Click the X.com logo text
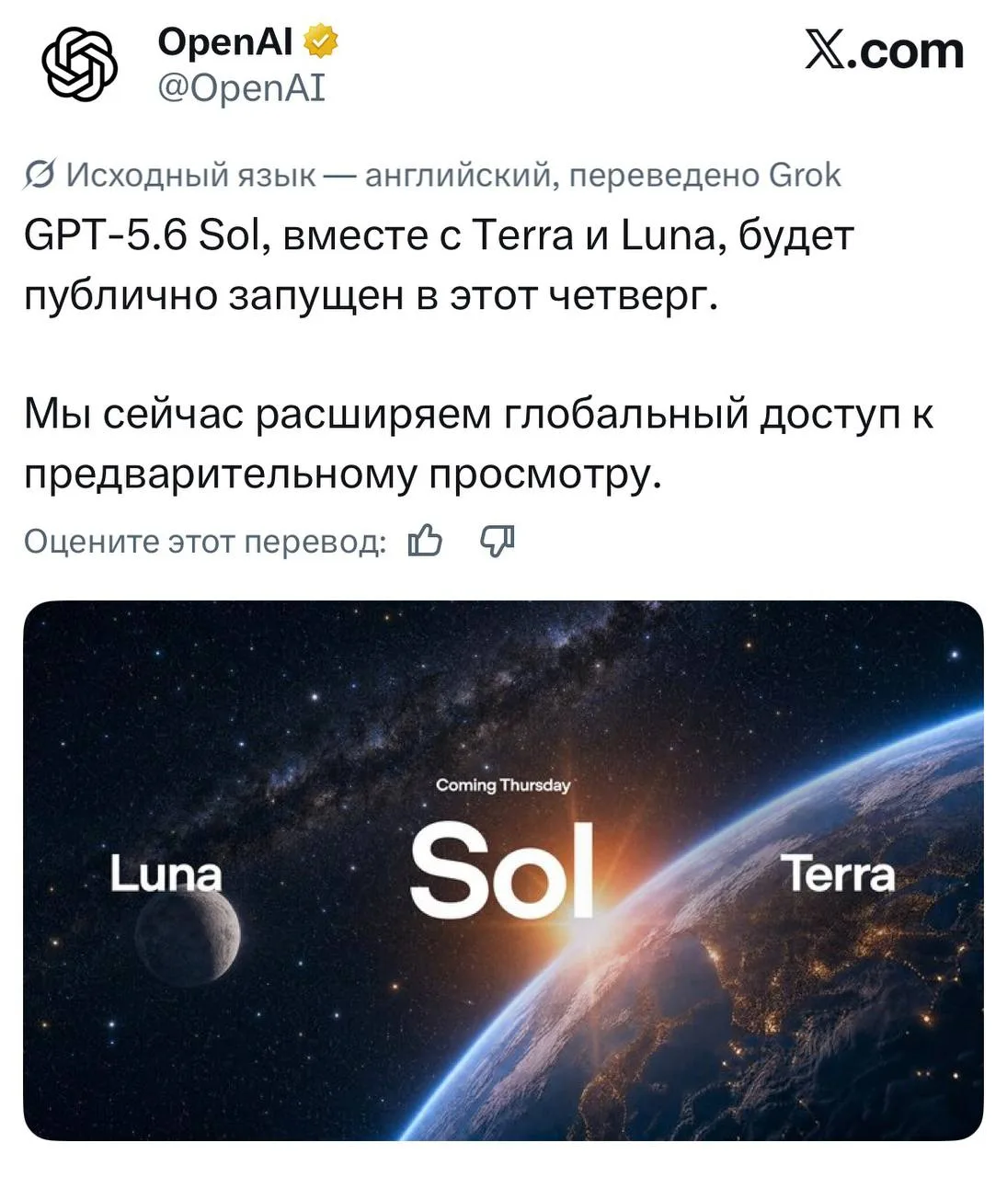Viewport: 1007px width, 1177px height. coord(884,51)
